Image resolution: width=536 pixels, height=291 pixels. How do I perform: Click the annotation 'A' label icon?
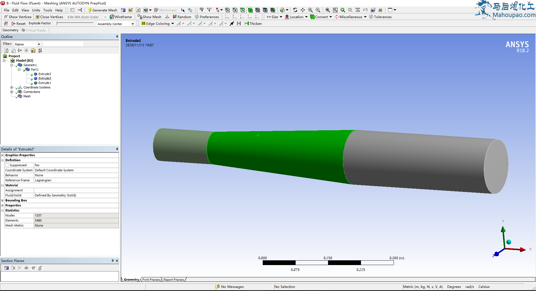click(138, 10)
